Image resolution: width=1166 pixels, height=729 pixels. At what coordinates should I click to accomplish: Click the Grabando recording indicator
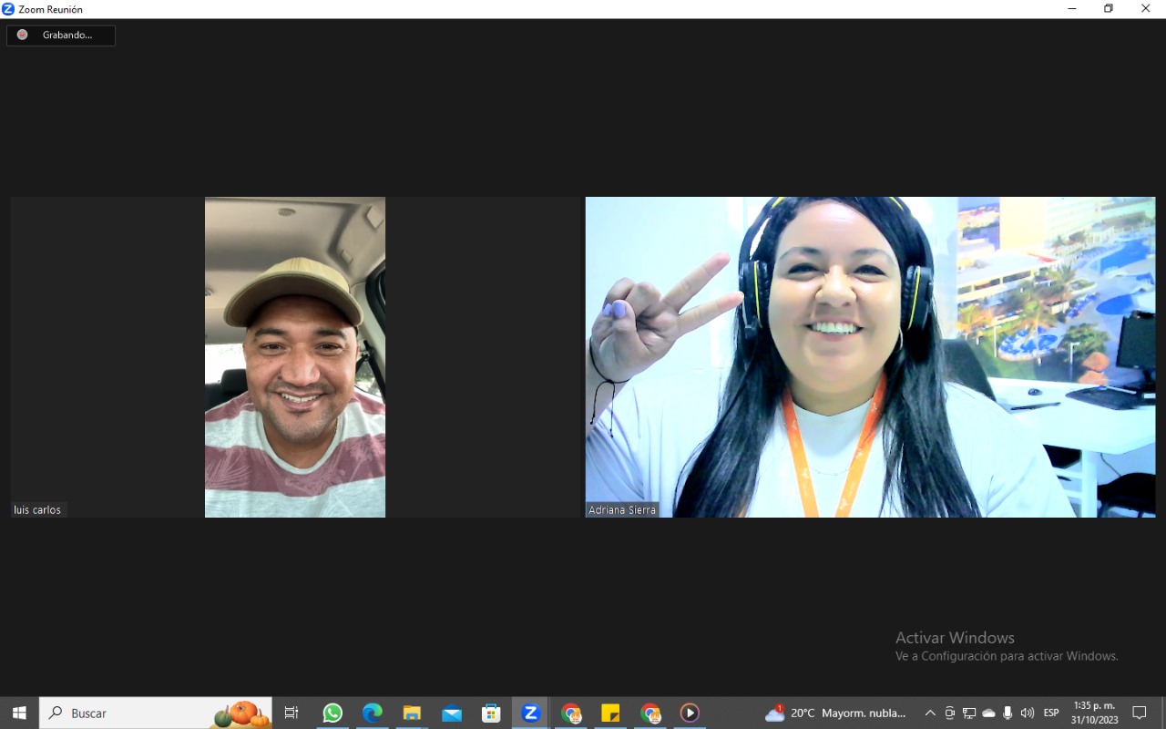(61, 36)
